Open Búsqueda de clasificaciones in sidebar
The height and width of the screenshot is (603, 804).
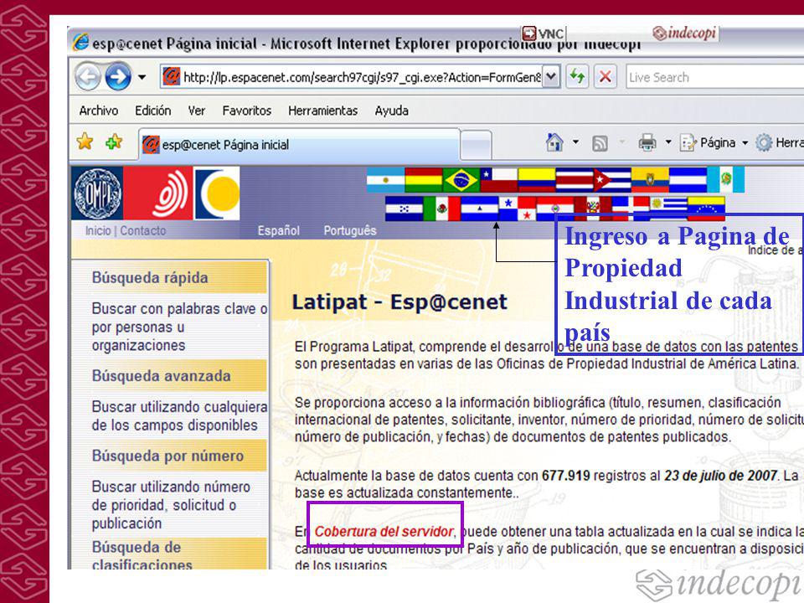click(142, 556)
